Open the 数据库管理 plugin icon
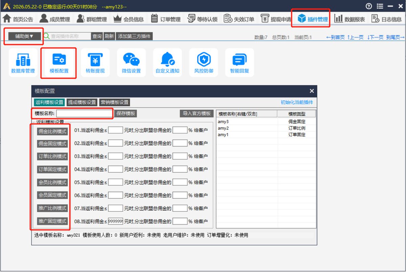 (x=23, y=63)
